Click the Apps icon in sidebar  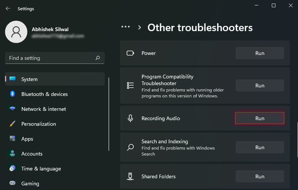(12, 138)
